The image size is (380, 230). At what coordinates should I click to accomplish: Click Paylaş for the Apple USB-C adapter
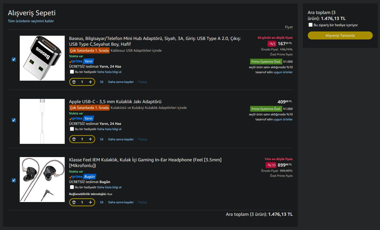(143, 139)
